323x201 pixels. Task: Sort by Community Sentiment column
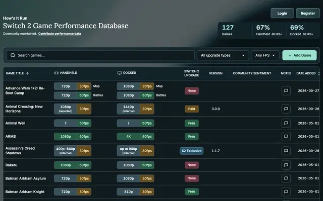pos(252,73)
